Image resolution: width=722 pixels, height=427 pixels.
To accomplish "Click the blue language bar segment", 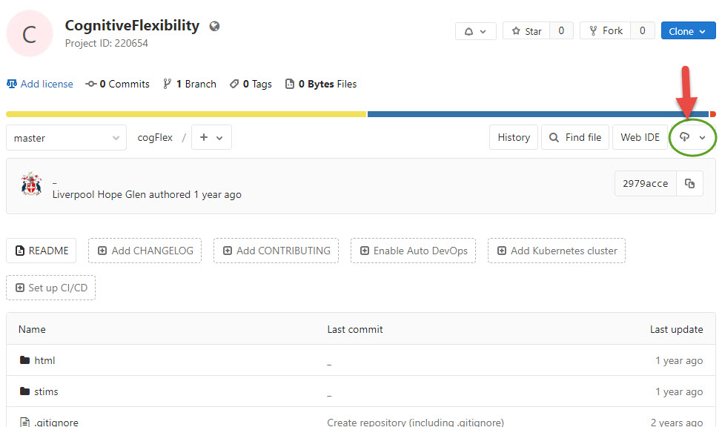I will [538, 113].
